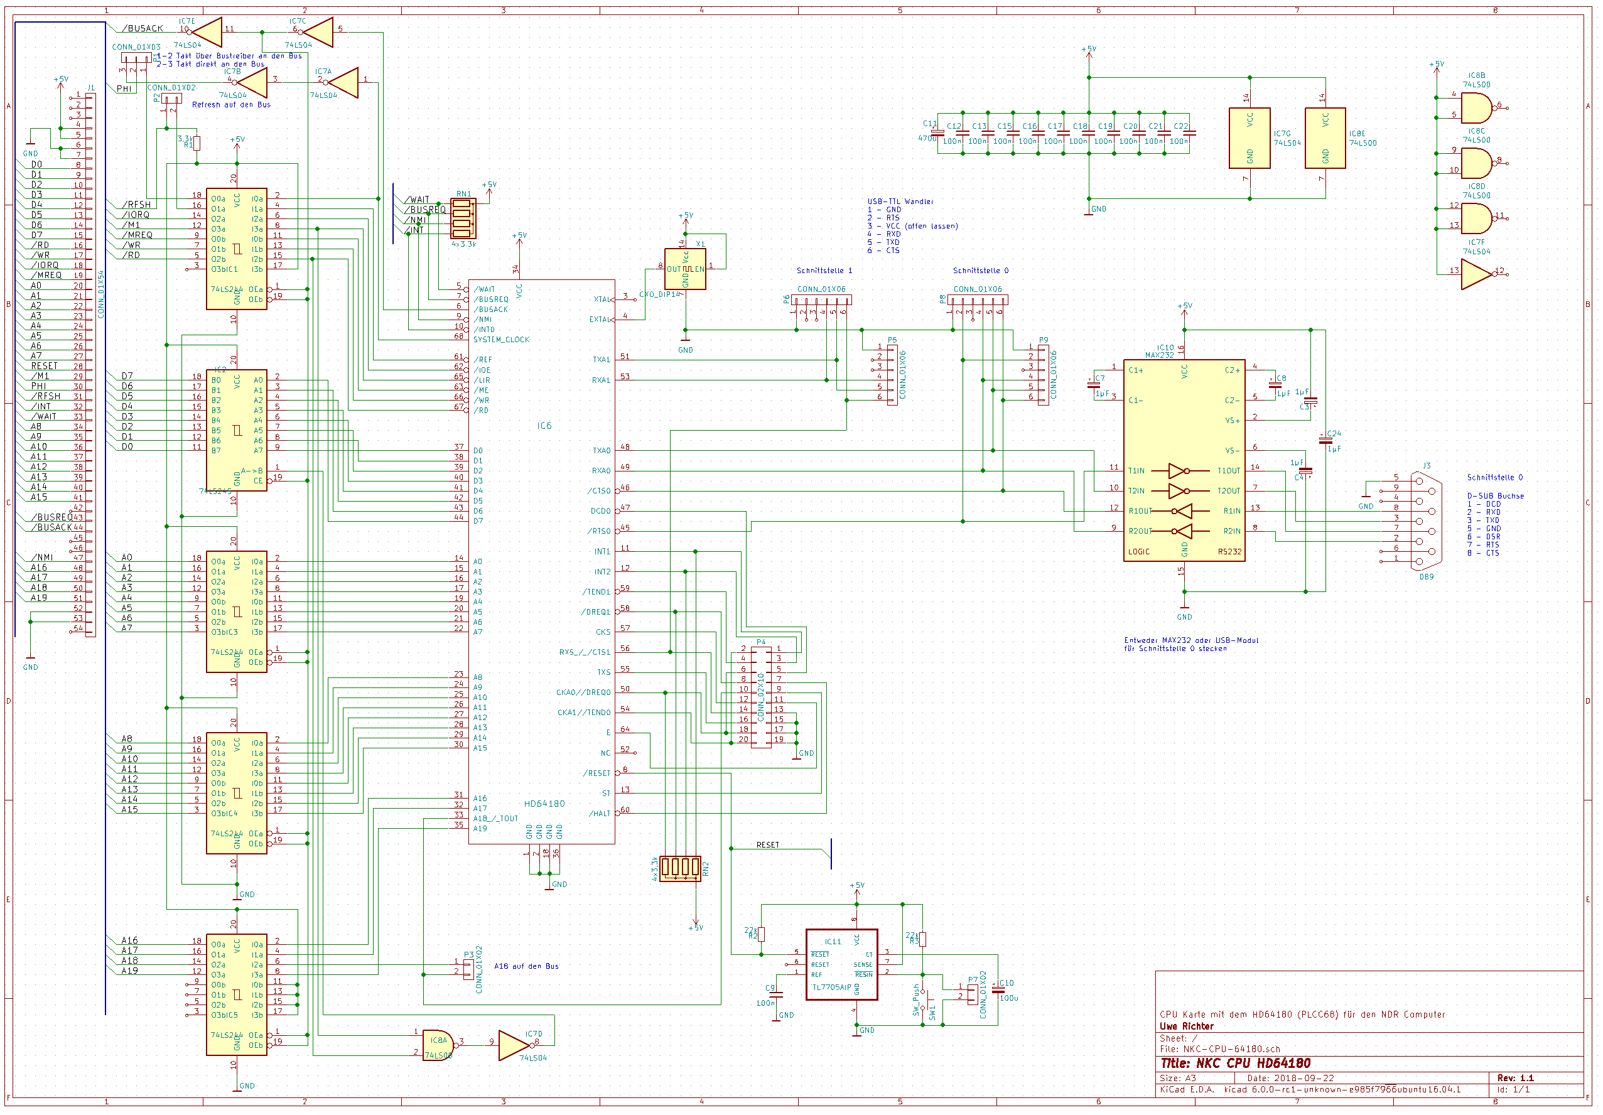Click the C11 470u capacitor
1603x1115 pixels.
point(937,132)
